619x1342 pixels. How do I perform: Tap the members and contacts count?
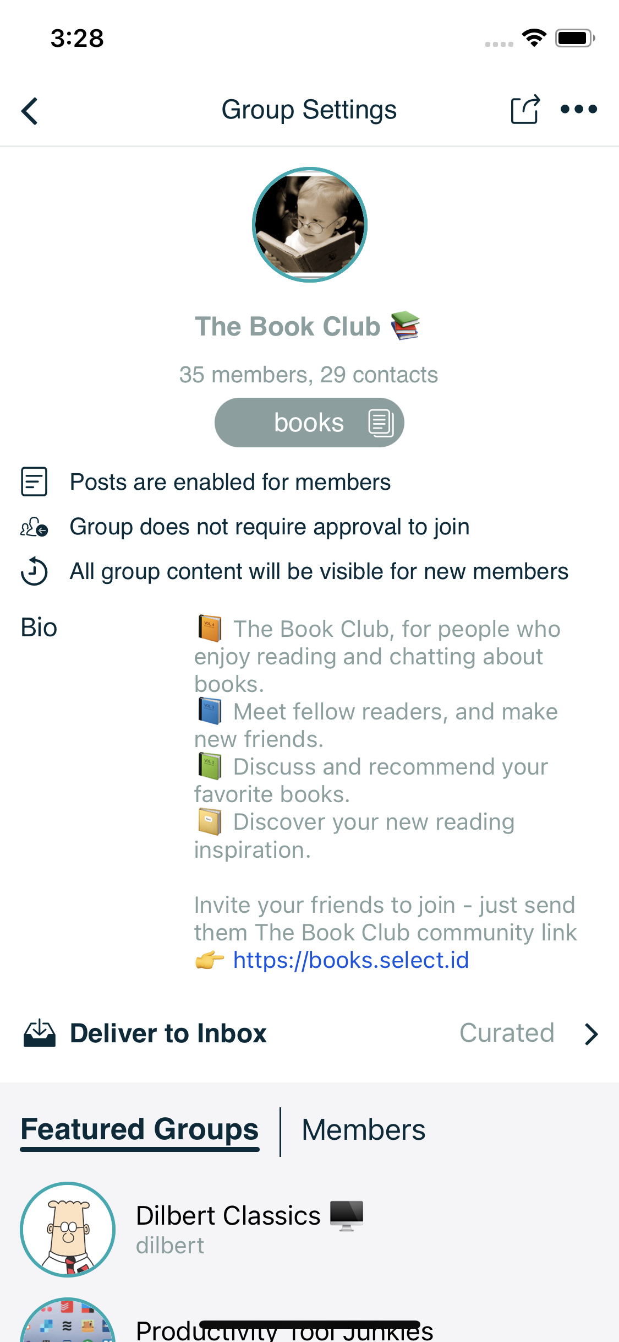point(309,375)
